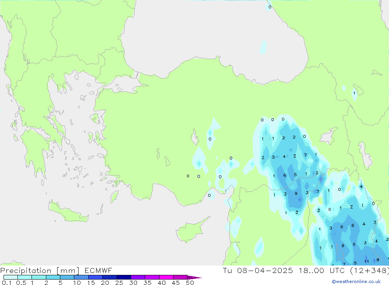Select the 35–40 mm violet legend swatch
The height and width of the screenshot is (285, 389).
click(x=152, y=277)
